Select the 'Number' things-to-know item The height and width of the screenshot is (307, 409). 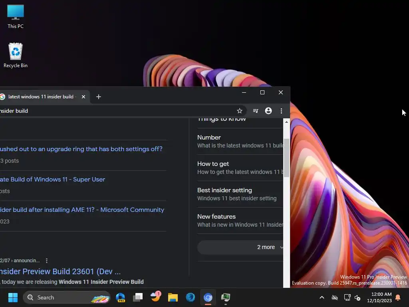(x=240, y=141)
